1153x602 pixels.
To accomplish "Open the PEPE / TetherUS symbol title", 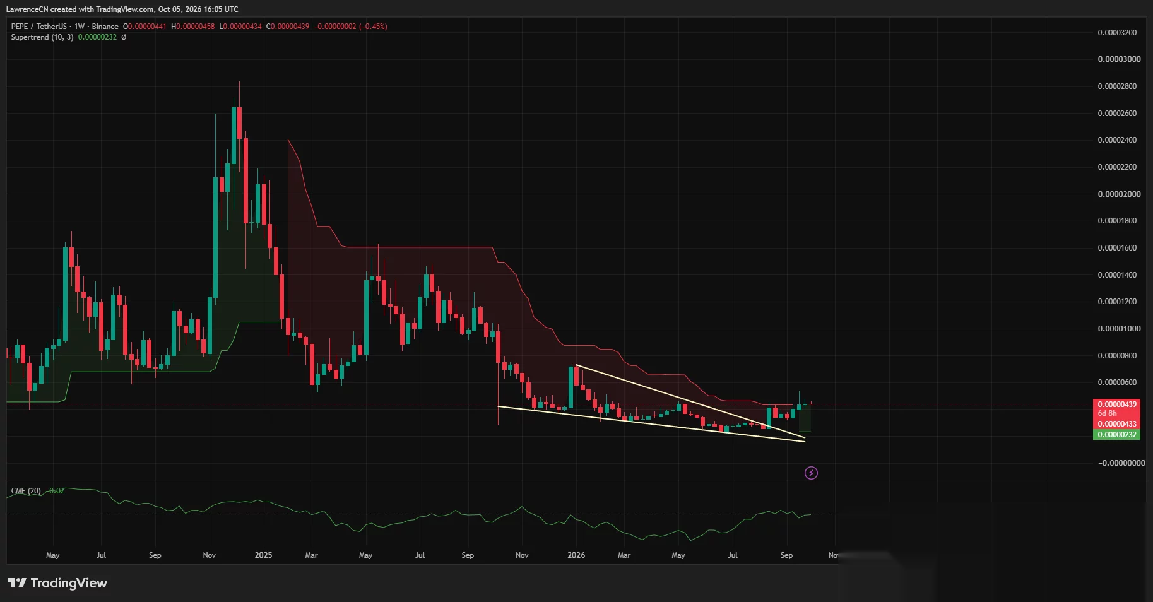I will pos(38,27).
